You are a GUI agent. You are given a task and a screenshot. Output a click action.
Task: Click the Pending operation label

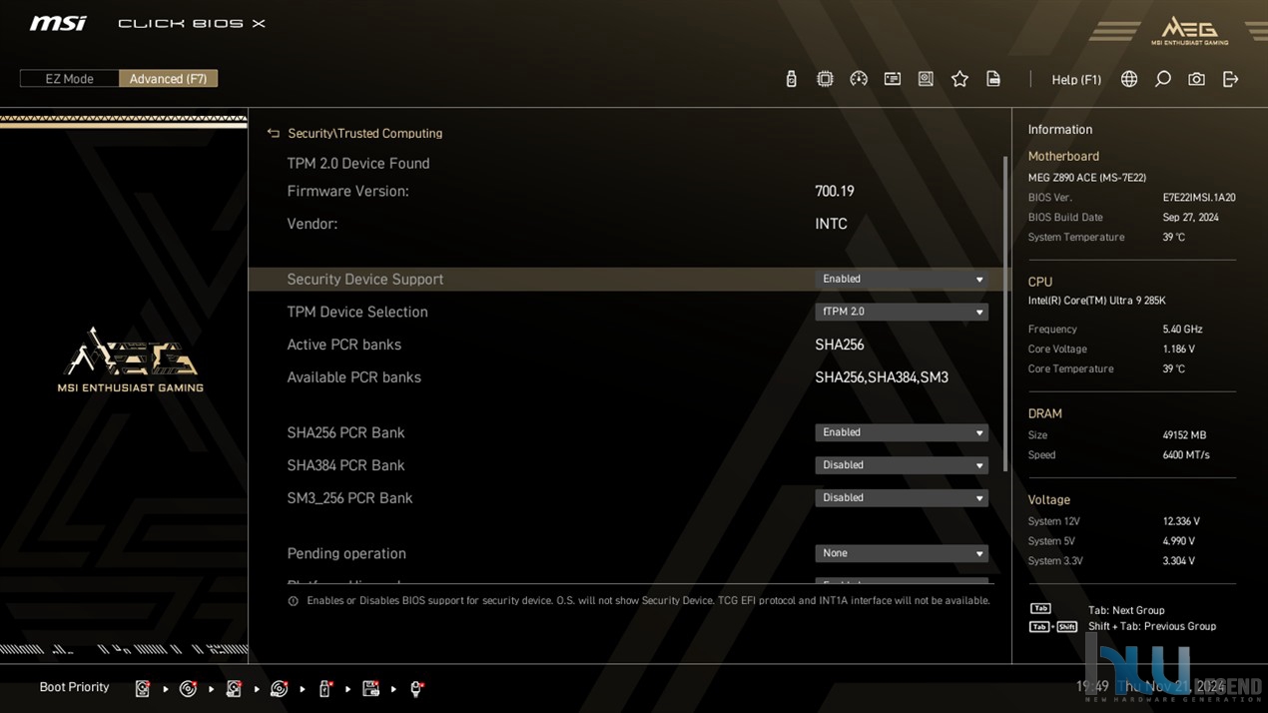(346, 553)
